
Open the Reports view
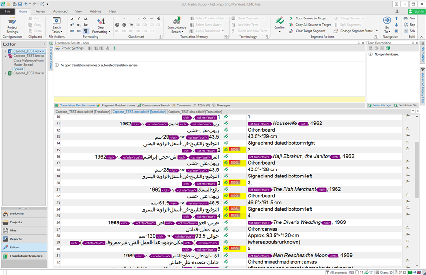tap(24, 239)
